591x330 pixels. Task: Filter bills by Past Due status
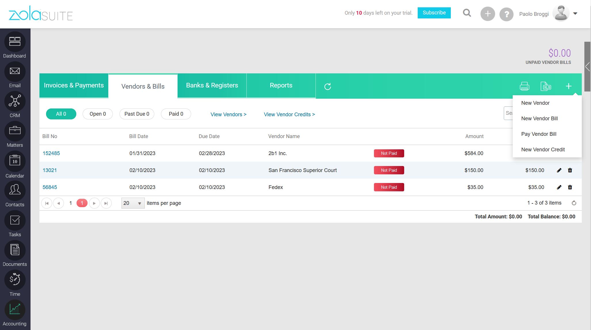click(x=137, y=114)
